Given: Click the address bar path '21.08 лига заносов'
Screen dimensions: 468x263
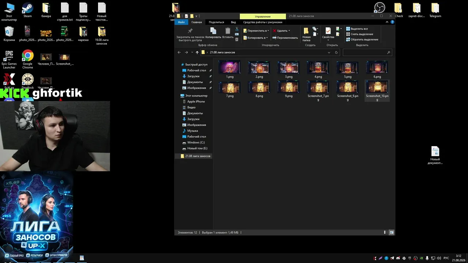Looking at the screenshot, I should point(222,52).
